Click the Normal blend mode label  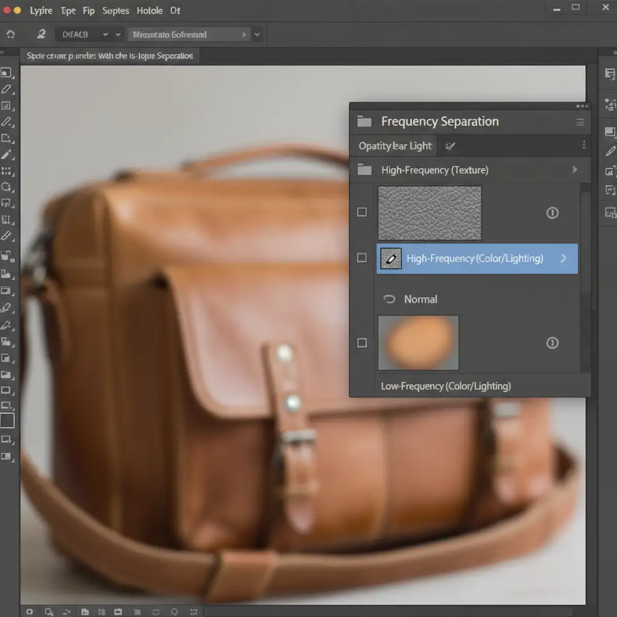[x=421, y=299]
